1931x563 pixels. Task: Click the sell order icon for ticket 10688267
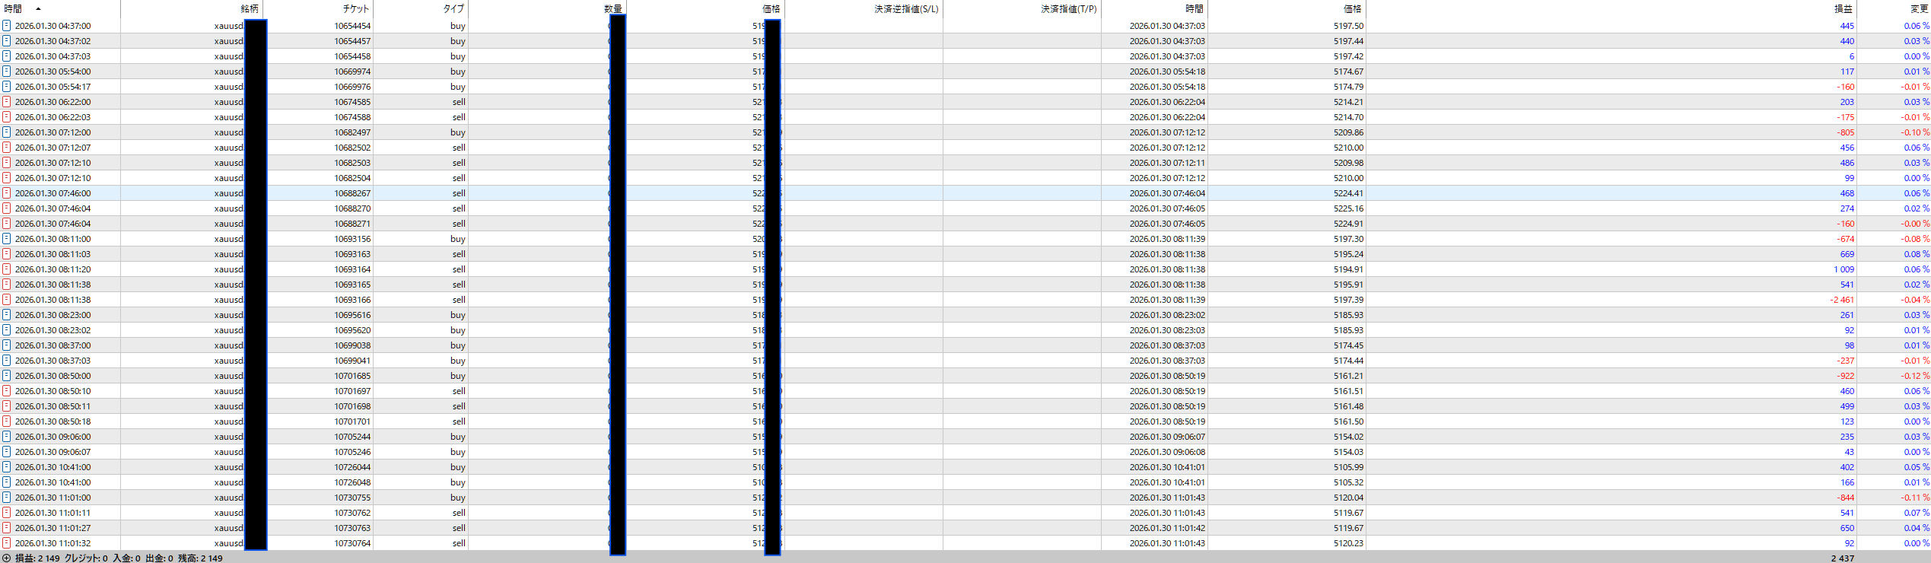pos(6,193)
